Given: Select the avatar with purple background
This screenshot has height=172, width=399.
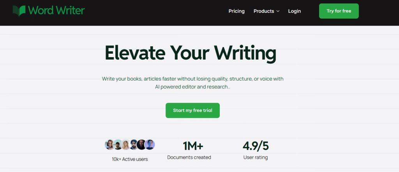Looking at the screenshot, I should coord(150,144).
